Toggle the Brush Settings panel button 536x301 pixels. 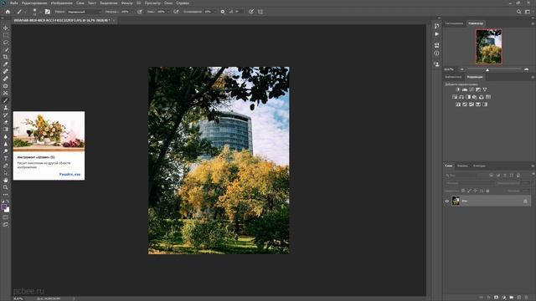click(x=48, y=12)
